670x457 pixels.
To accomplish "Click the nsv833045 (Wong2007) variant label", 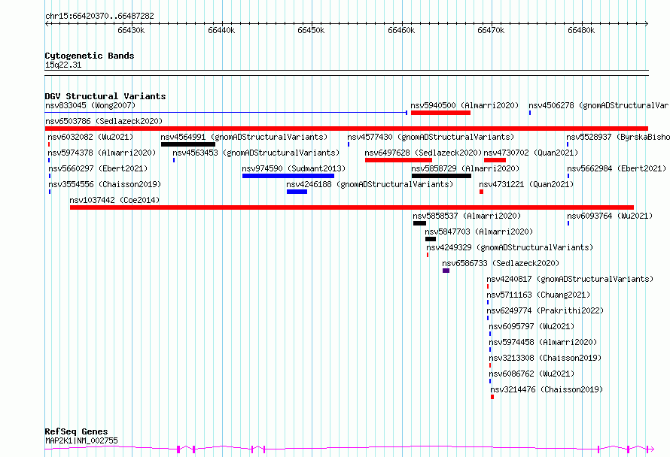I will [90, 105].
